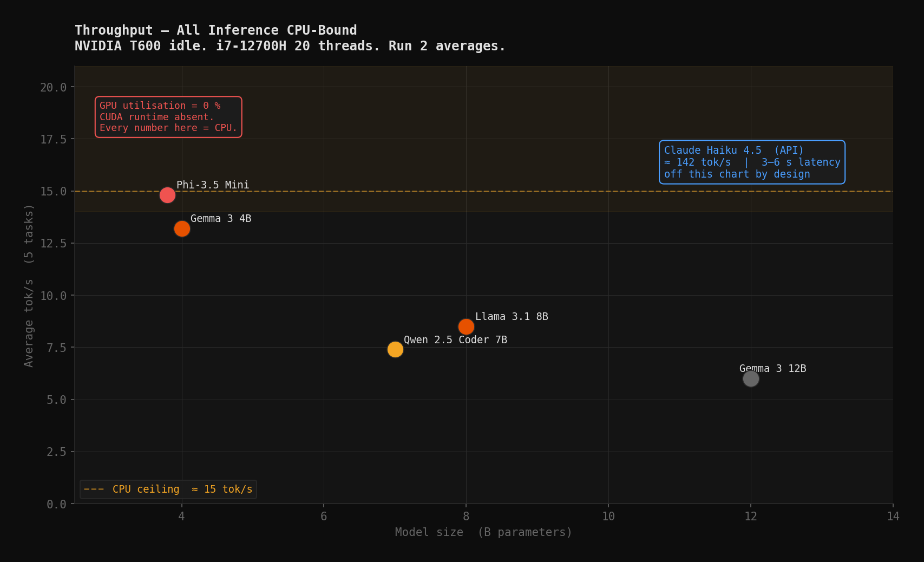Click the y-axis tick '17.5'
The image size is (924, 562).
54,140
